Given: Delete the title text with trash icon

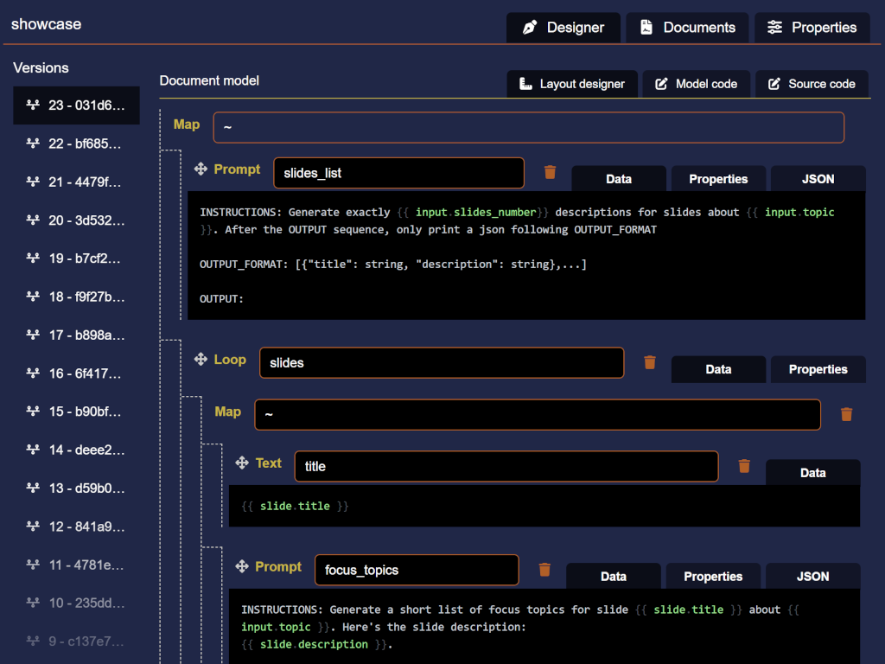Looking at the screenshot, I should point(744,466).
